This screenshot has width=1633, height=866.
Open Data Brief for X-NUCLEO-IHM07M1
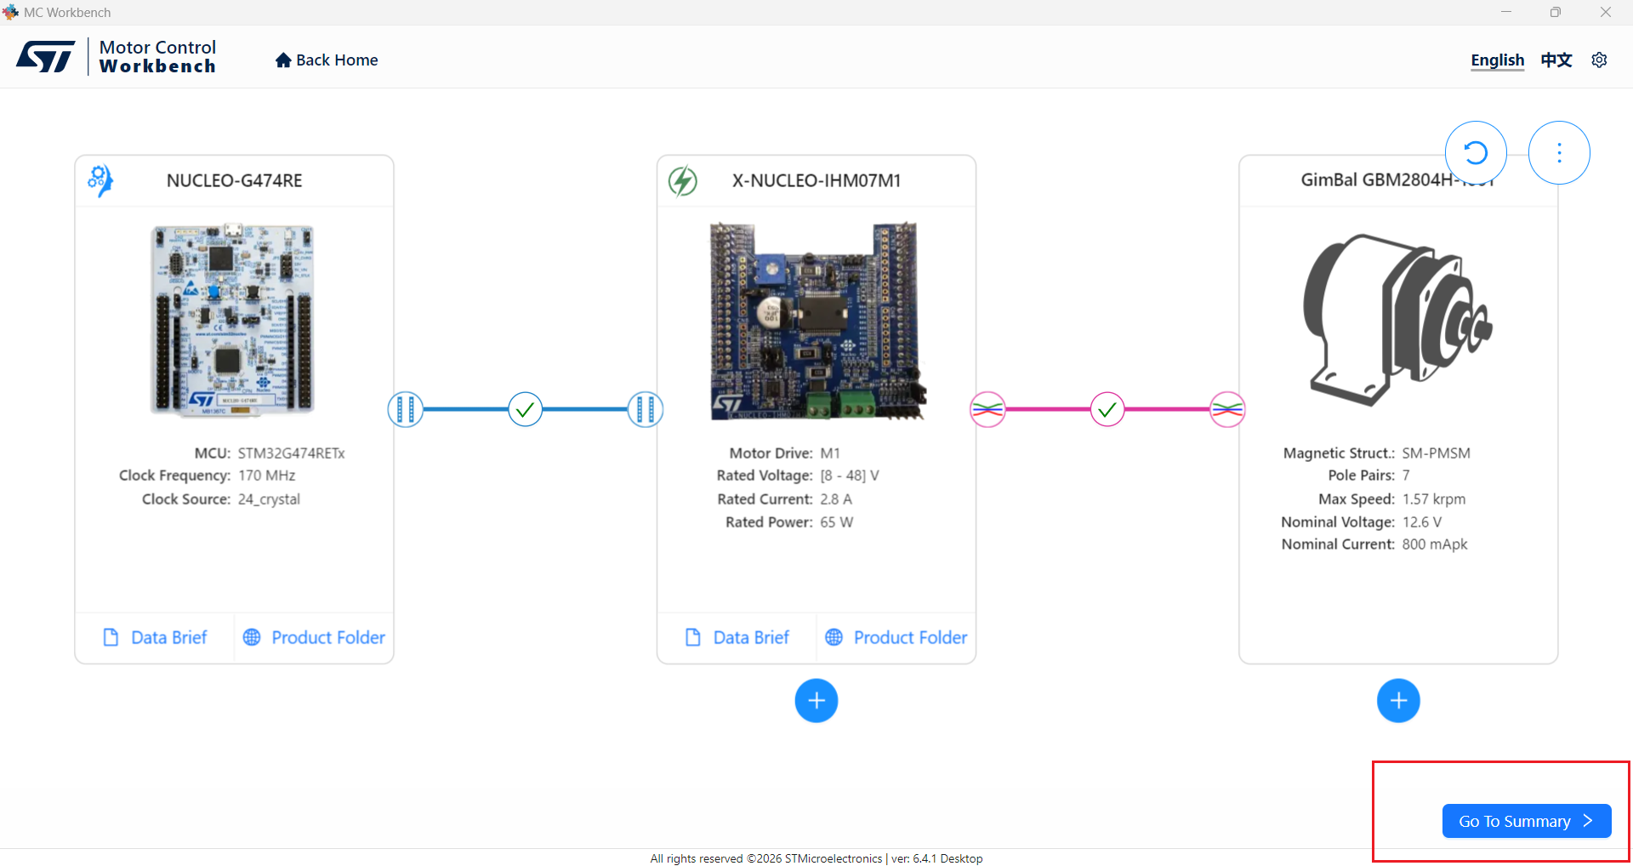click(737, 637)
